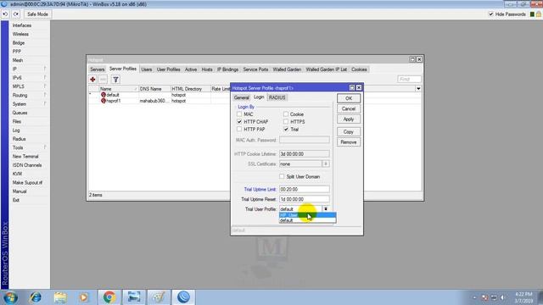The width and height of the screenshot is (543, 305).
Task: Open the Cookies tab in Hotspot window
Action: pyautogui.click(x=359, y=69)
